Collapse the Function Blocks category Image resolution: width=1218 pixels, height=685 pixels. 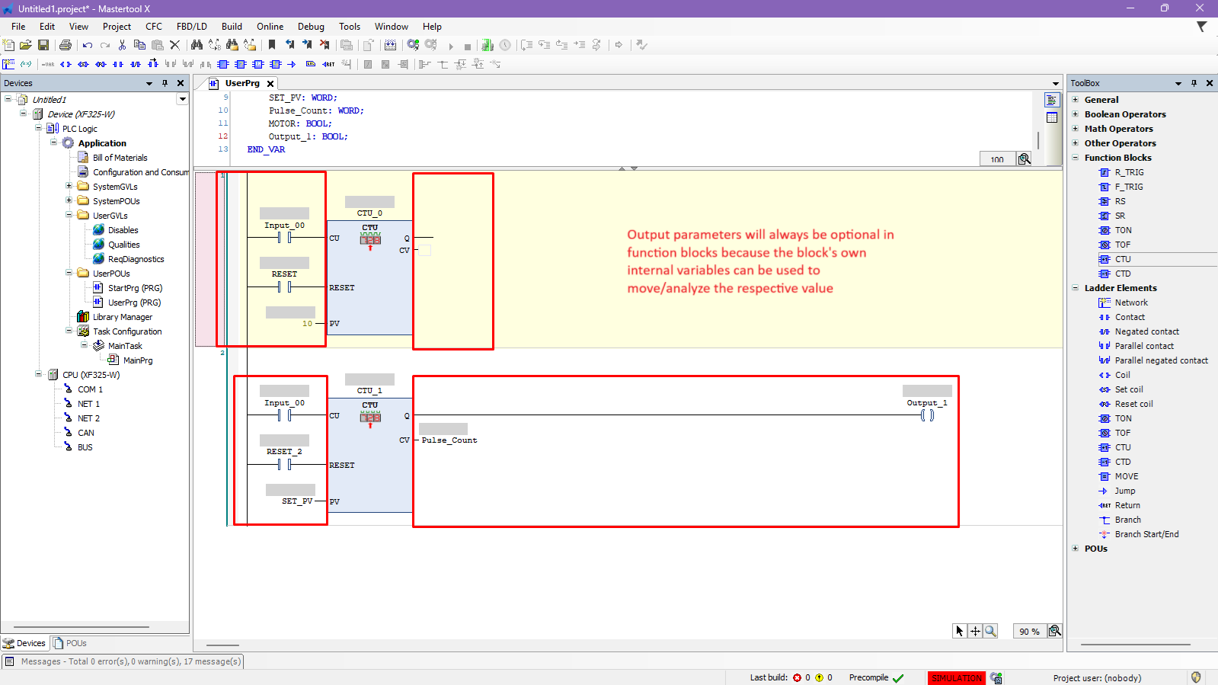tap(1076, 158)
